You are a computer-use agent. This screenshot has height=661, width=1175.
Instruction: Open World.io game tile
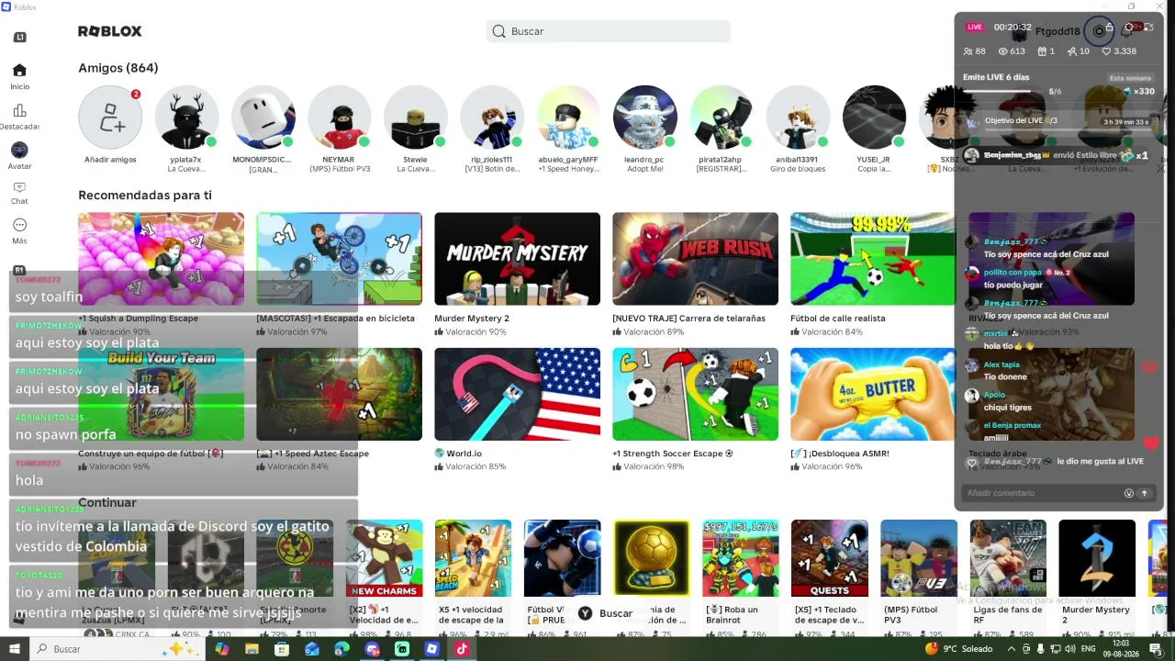point(517,394)
